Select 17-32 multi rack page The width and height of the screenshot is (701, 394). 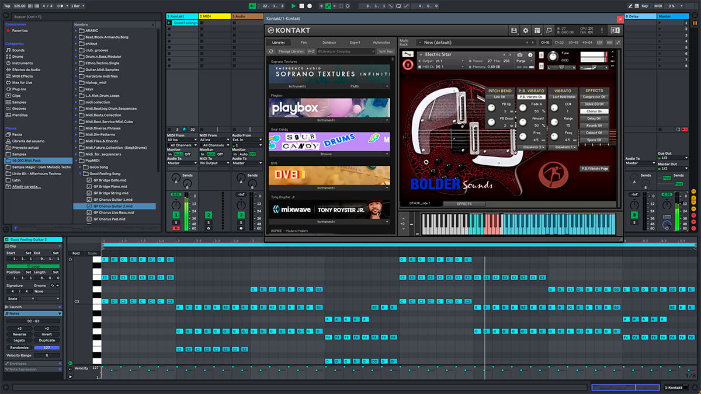pos(559,43)
